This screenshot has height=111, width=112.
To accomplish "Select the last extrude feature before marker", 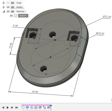I will (x=48, y=107).
